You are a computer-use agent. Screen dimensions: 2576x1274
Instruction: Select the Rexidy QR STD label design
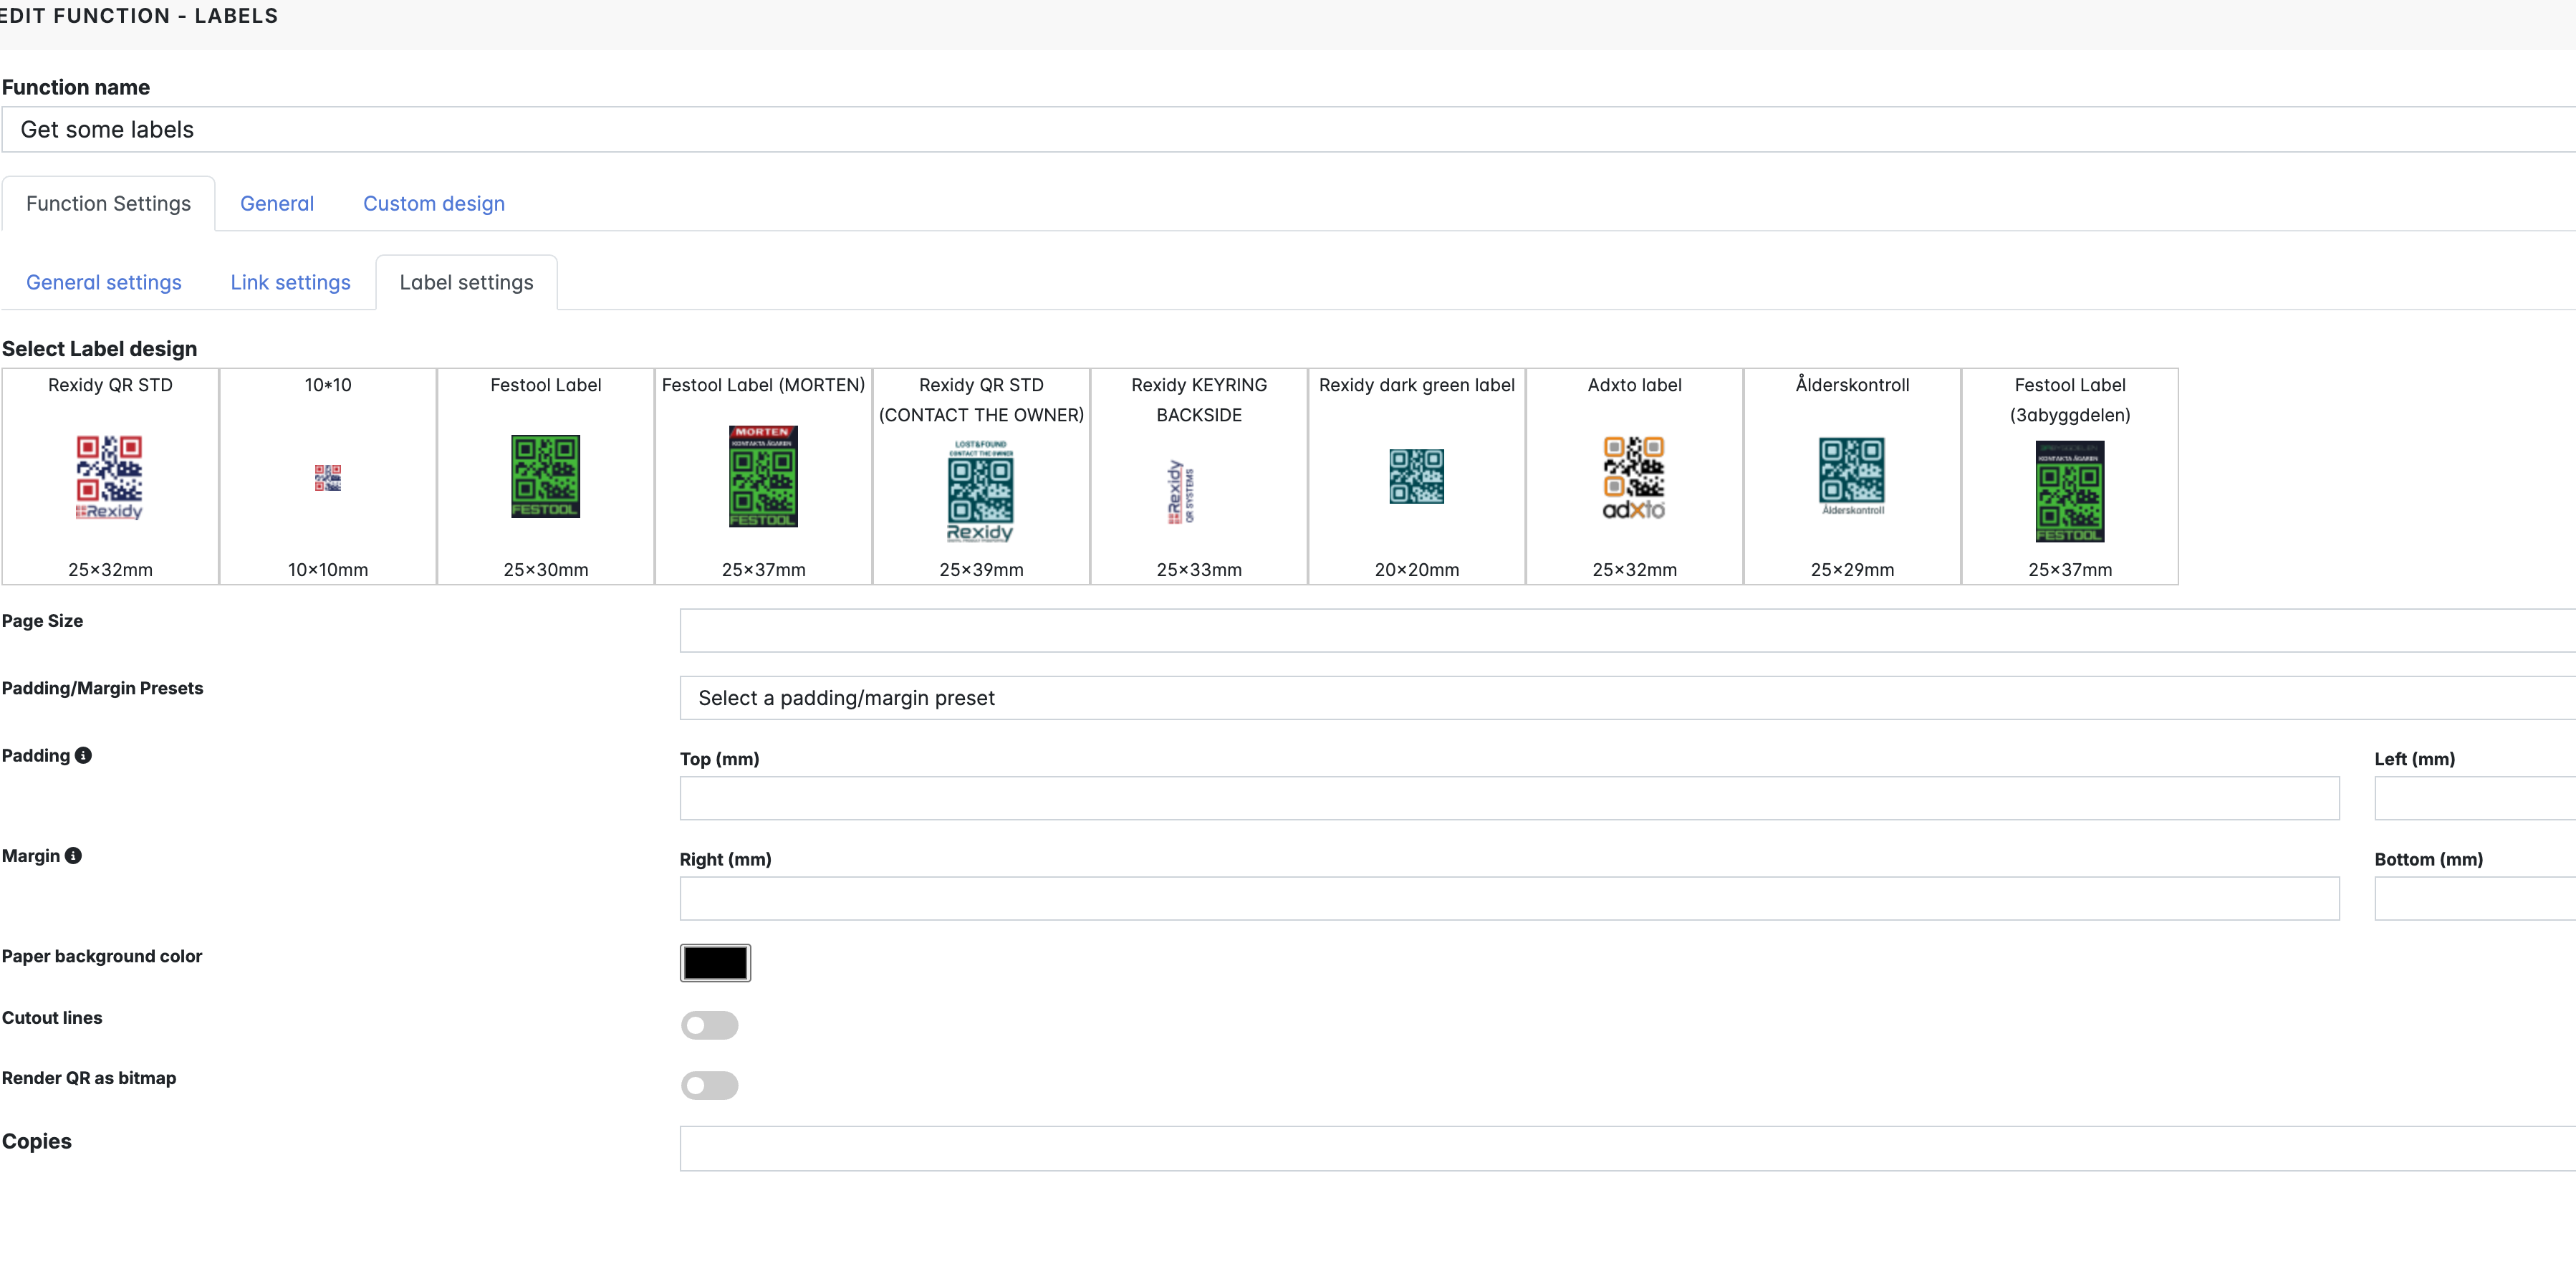(x=110, y=476)
